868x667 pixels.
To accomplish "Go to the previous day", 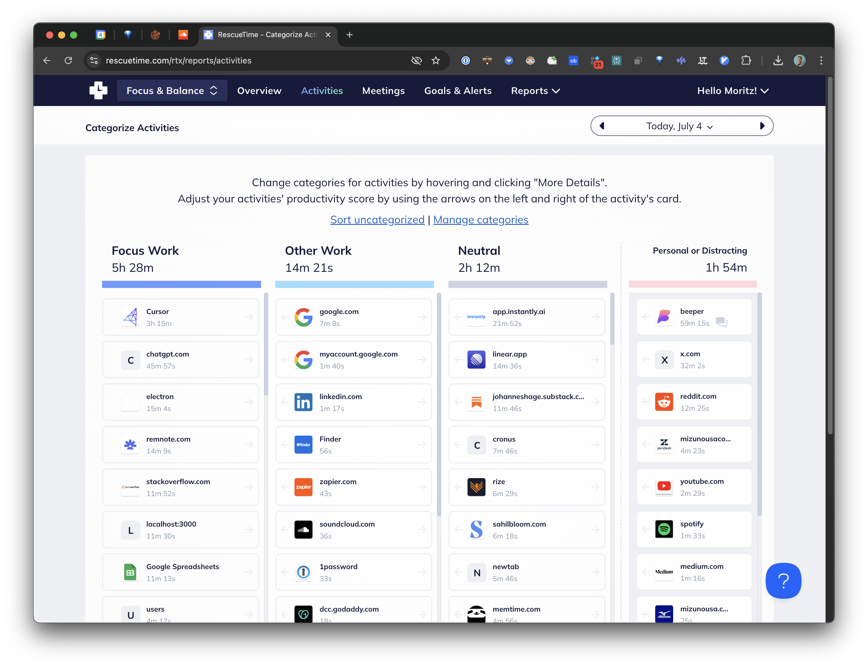I will [602, 126].
